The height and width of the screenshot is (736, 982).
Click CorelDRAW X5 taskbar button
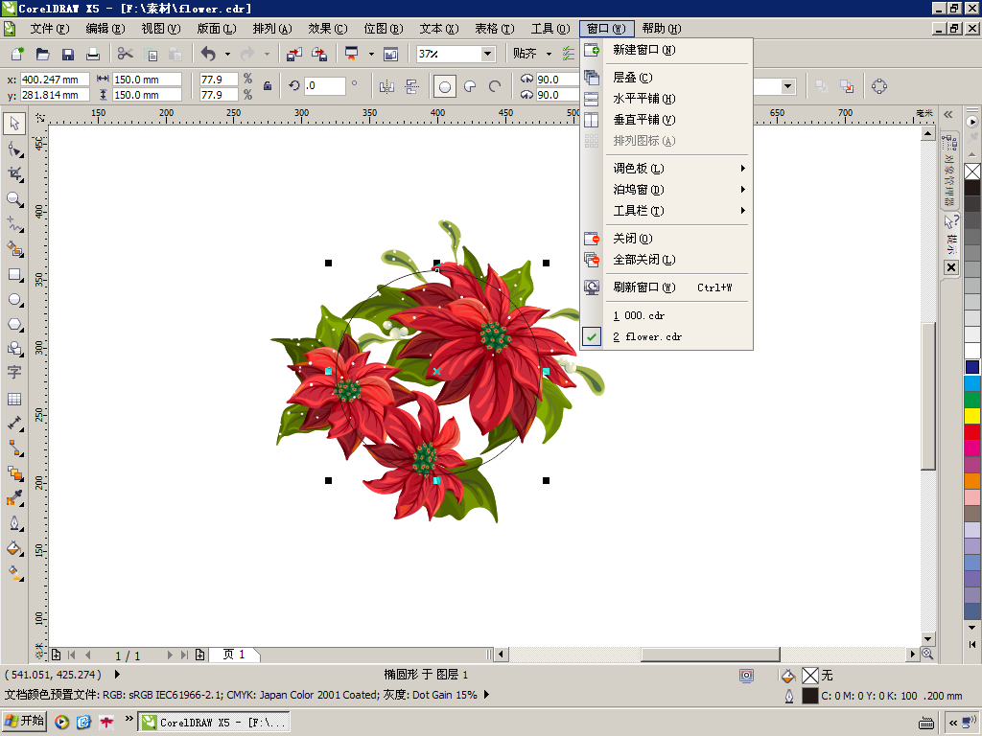coord(214,722)
